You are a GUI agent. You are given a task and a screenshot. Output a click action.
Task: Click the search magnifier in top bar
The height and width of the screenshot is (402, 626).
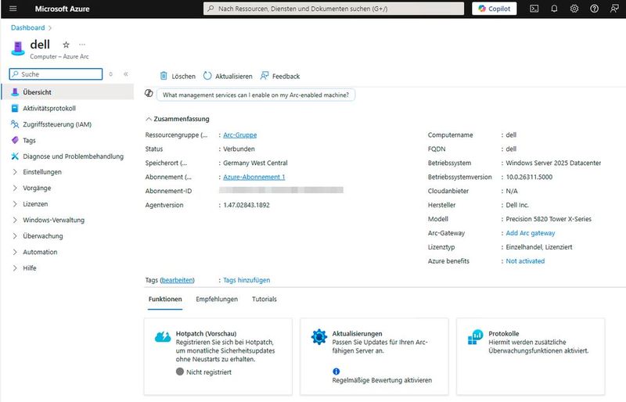click(210, 9)
